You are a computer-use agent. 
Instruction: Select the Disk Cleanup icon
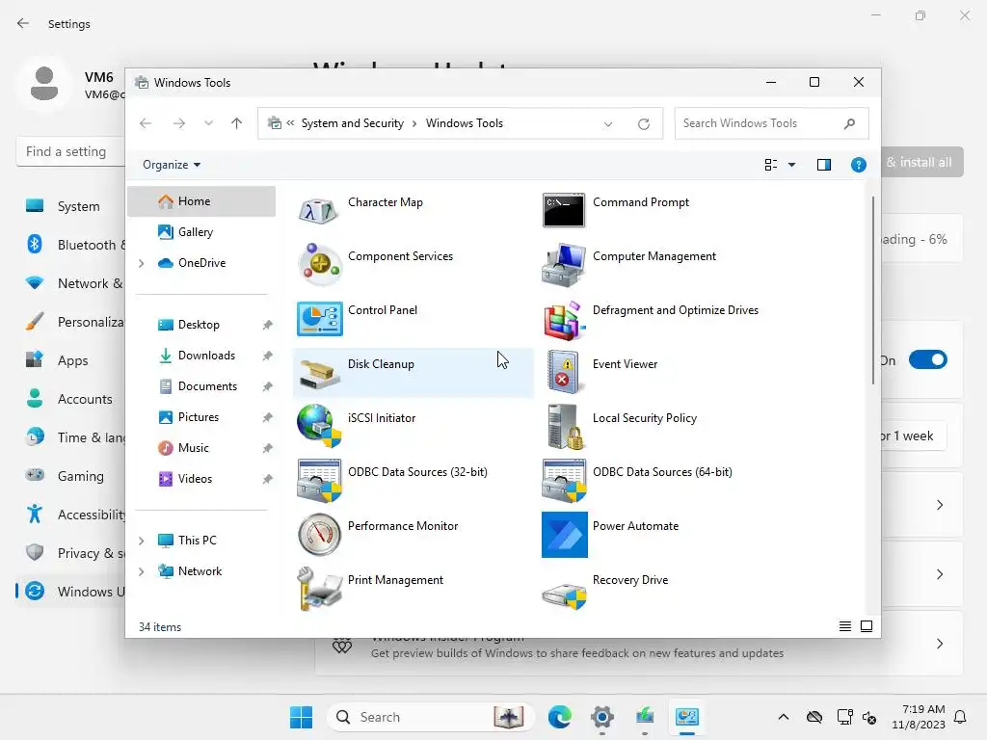click(320, 373)
